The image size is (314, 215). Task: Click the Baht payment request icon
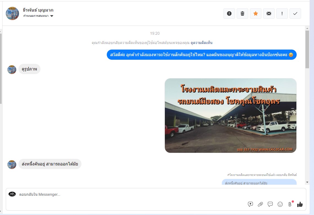pyautogui.click(x=290, y=204)
